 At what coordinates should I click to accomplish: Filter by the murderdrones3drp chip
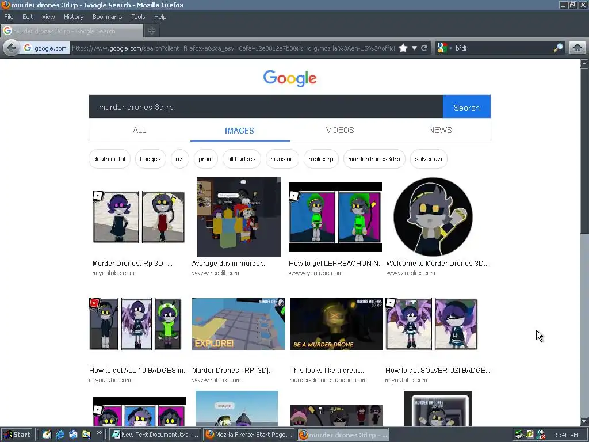tap(374, 159)
